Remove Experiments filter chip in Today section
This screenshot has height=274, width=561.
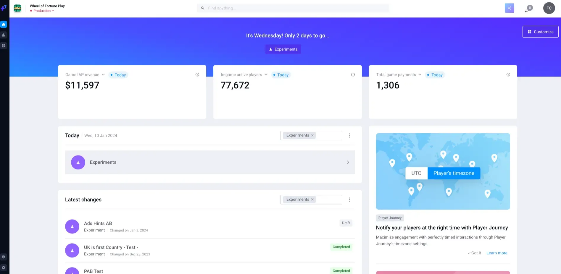pyautogui.click(x=312, y=135)
